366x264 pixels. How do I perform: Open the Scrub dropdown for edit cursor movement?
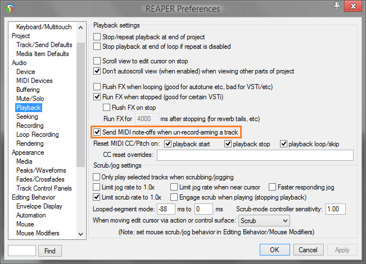click(x=264, y=221)
